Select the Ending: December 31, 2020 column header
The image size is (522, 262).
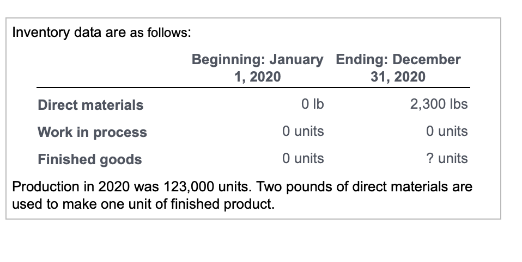click(x=398, y=68)
